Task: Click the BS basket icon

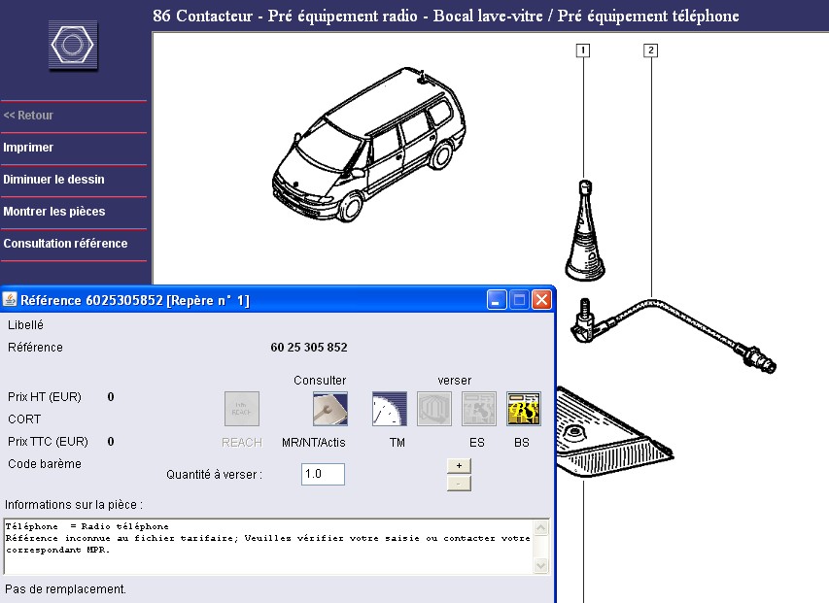Action: point(523,409)
